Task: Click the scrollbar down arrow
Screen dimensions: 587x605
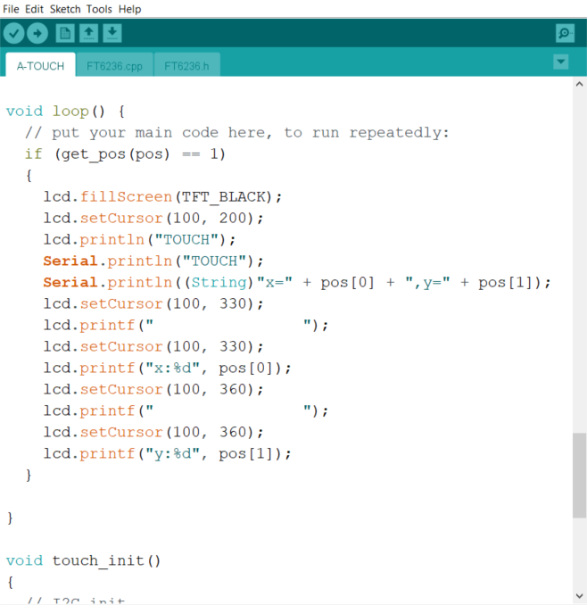Action: 579,596
